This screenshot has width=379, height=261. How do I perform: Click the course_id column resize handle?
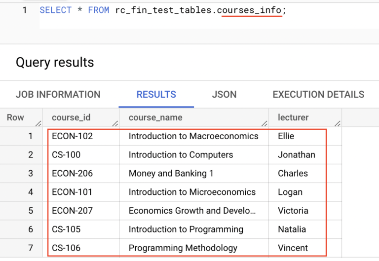115,123
